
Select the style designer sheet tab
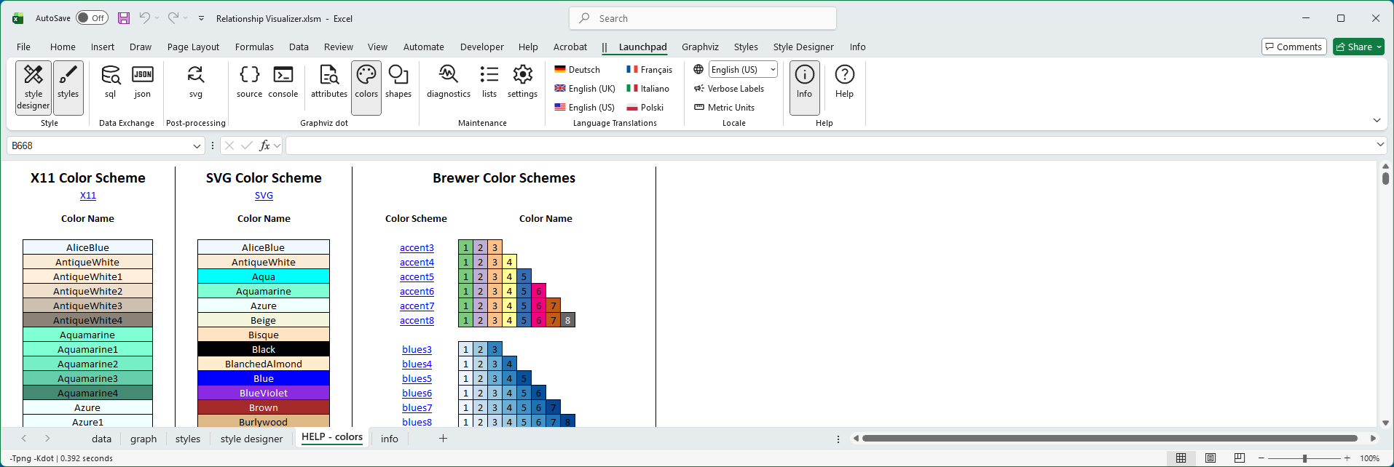pyautogui.click(x=251, y=439)
